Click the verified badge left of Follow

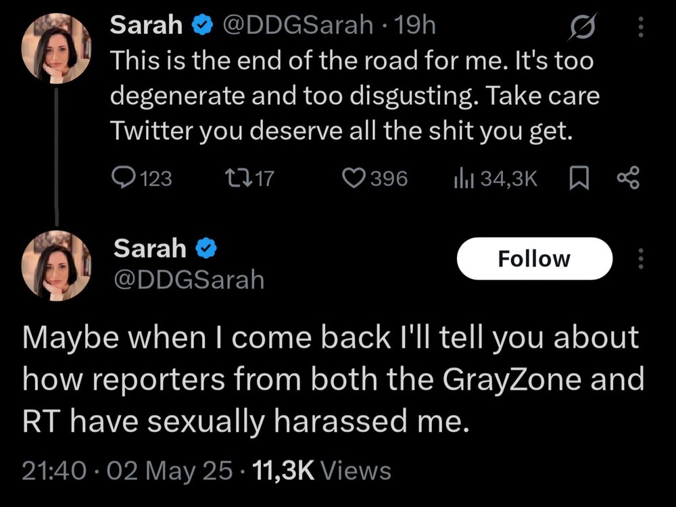[205, 249]
